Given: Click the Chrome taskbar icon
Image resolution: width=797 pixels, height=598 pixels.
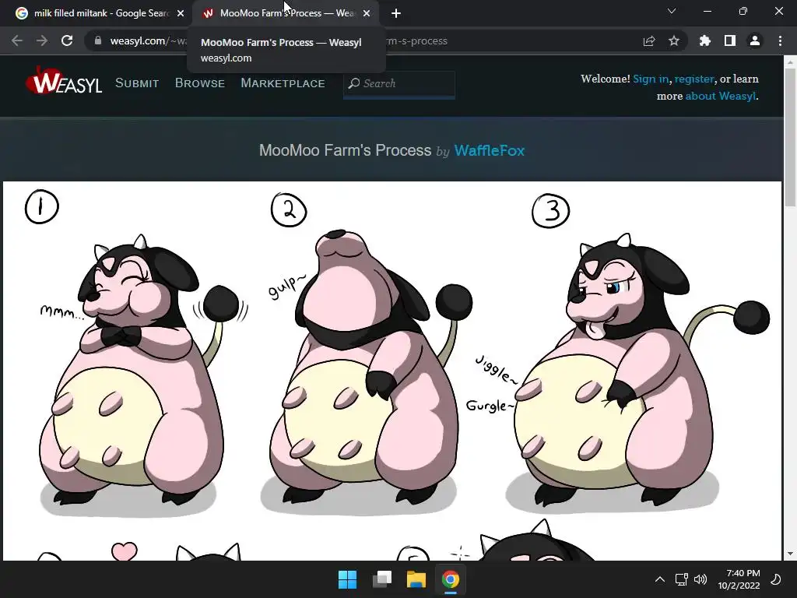Looking at the screenshot, I should click(x=451, y=579).
